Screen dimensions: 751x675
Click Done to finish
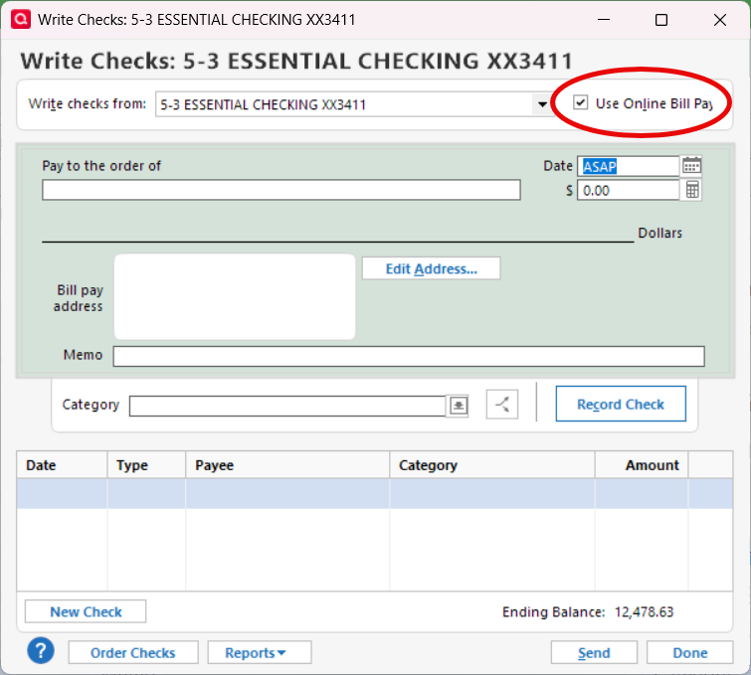689,652
